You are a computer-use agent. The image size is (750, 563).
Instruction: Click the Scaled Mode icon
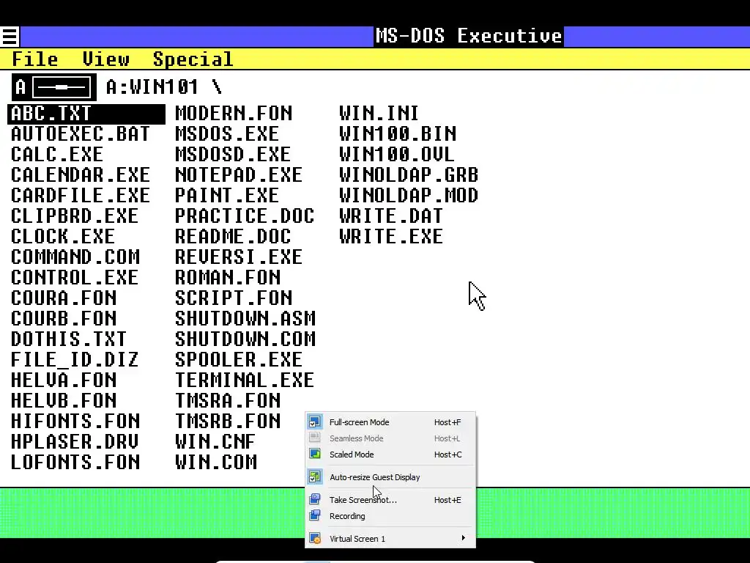[x=315, y=454]
